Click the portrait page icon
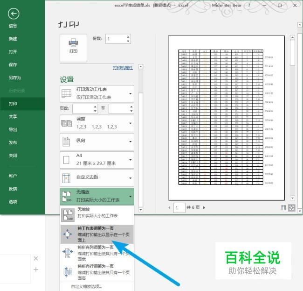This screenshot has height=291, width=303. pyautogui.click(x=66, y=142)
